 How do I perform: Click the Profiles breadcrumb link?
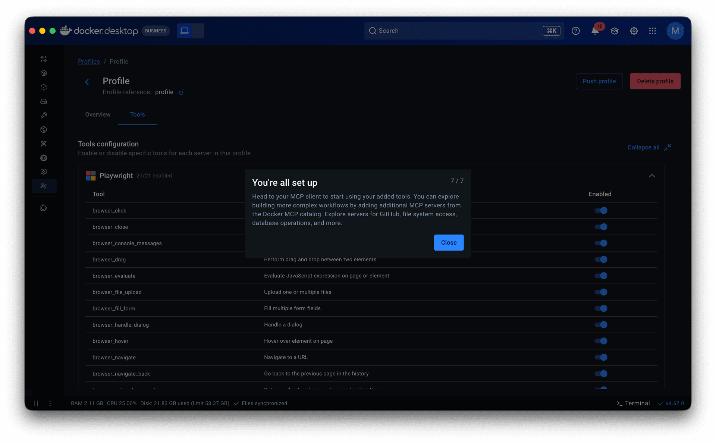89,62
